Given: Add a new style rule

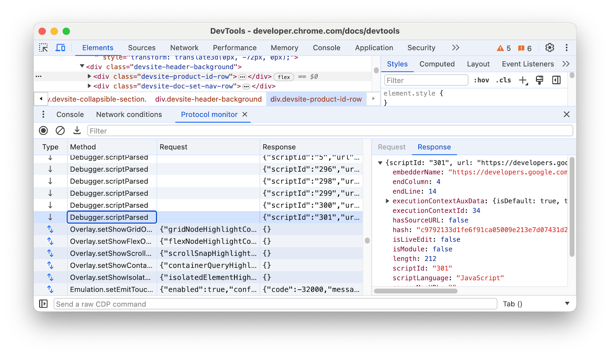Looking at the screenshot, I should (522, 80).
